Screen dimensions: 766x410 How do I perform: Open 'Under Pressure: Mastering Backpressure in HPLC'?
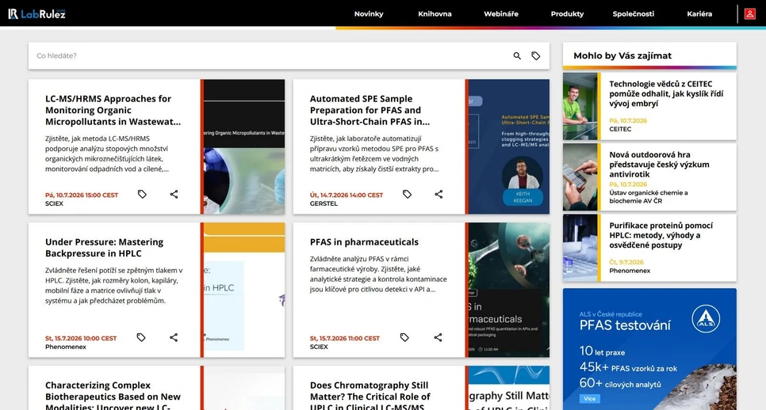click(104, 248)
